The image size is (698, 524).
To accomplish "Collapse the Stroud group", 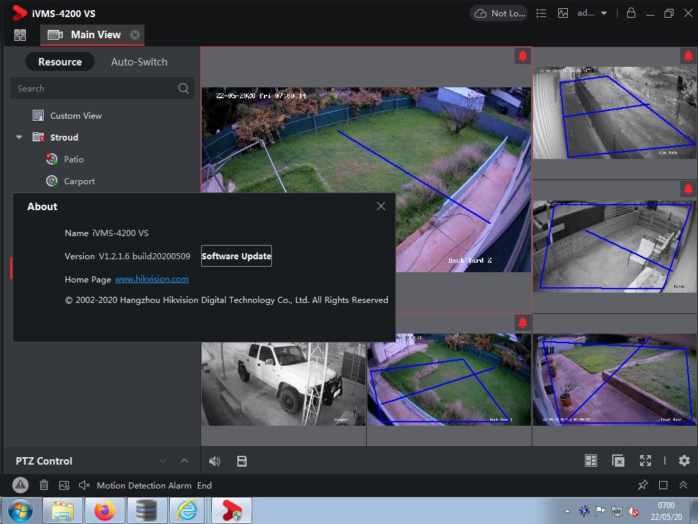I will (19, 137).
